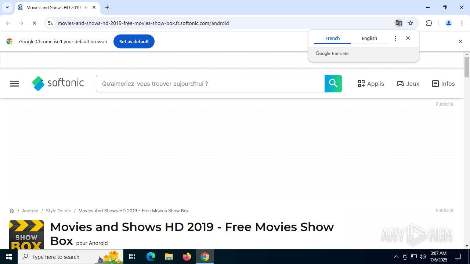470x264 pixels.
Task: Click the taskbar search box
Action: (70, 257)
